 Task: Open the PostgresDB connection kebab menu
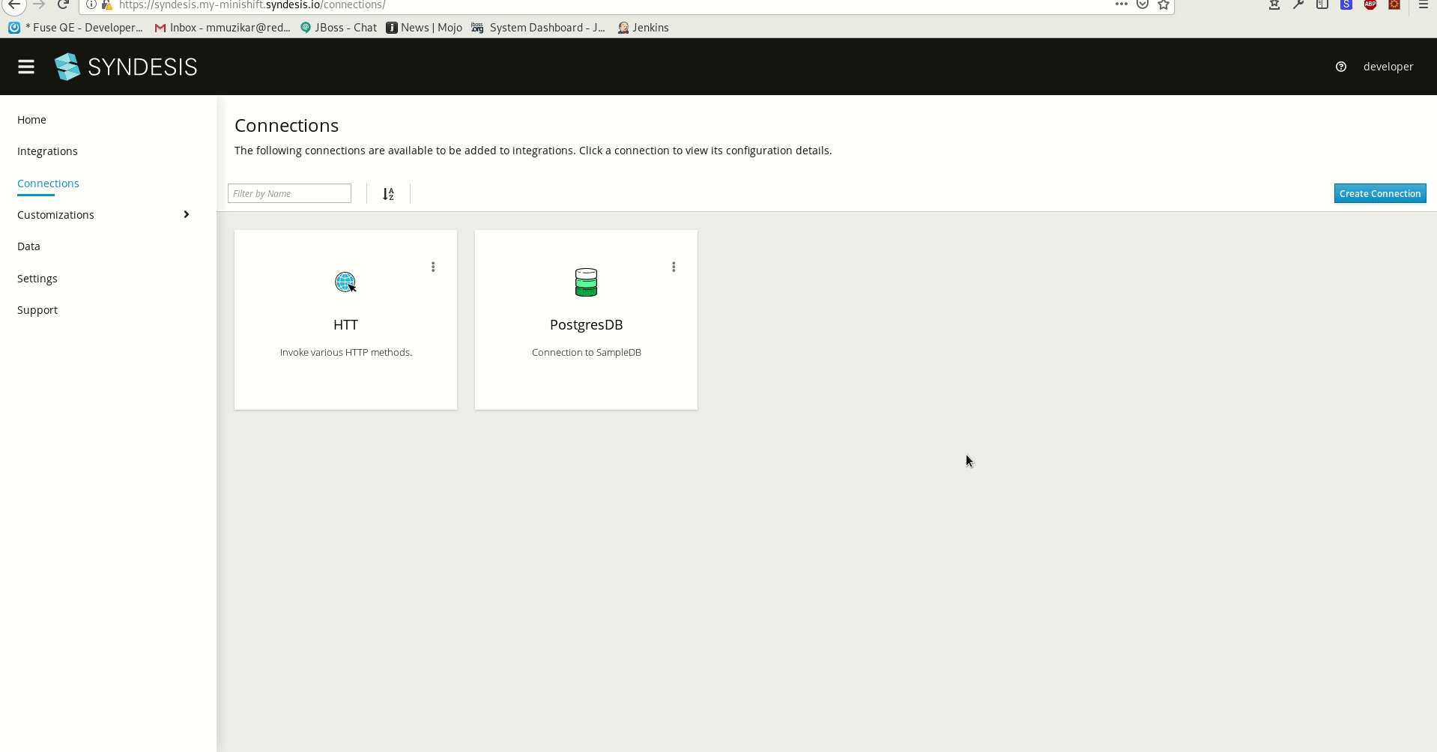674,267
